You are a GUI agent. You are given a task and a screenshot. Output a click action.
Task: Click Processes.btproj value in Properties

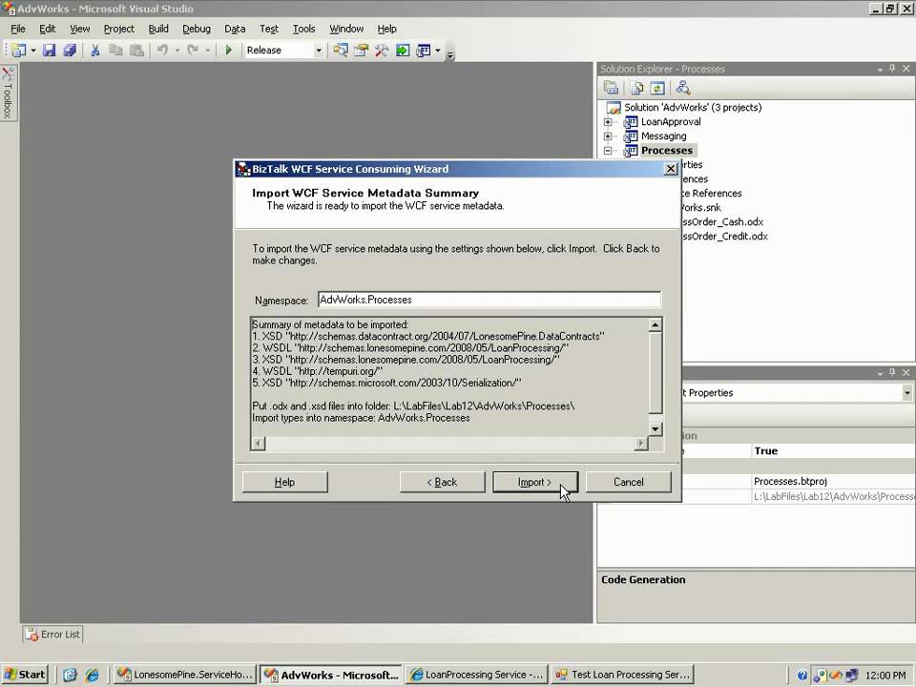pyautogui.click(x=790, y=481)
